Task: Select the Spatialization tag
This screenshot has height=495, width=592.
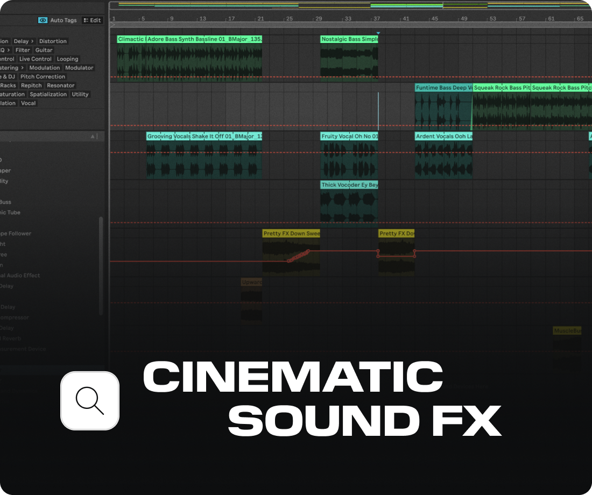Action: pos(48,94)
